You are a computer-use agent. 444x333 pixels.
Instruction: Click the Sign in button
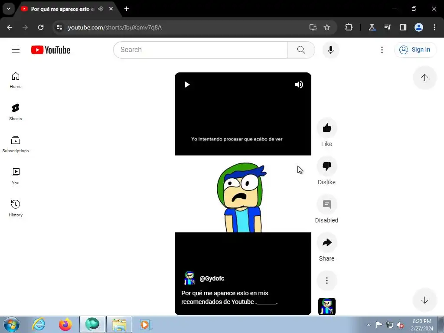pos(415,49)
